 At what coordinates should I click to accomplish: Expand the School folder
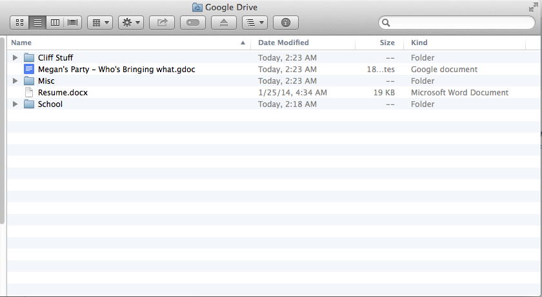[x=15, y=104]
